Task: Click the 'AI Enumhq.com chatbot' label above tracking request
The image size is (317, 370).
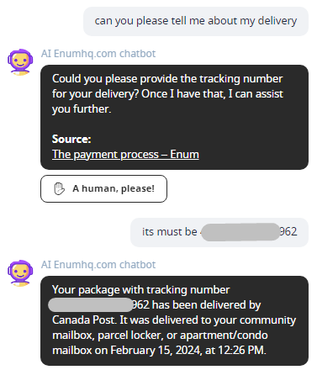Action: click(x=98, y=54)
